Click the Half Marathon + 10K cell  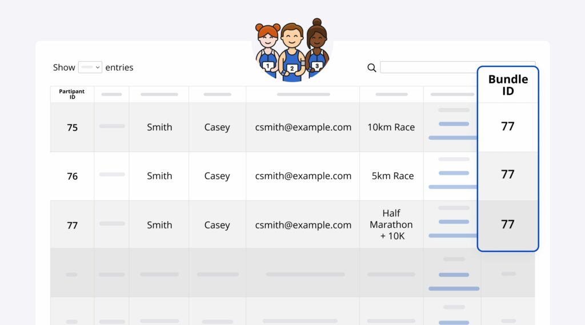(391, 224)
